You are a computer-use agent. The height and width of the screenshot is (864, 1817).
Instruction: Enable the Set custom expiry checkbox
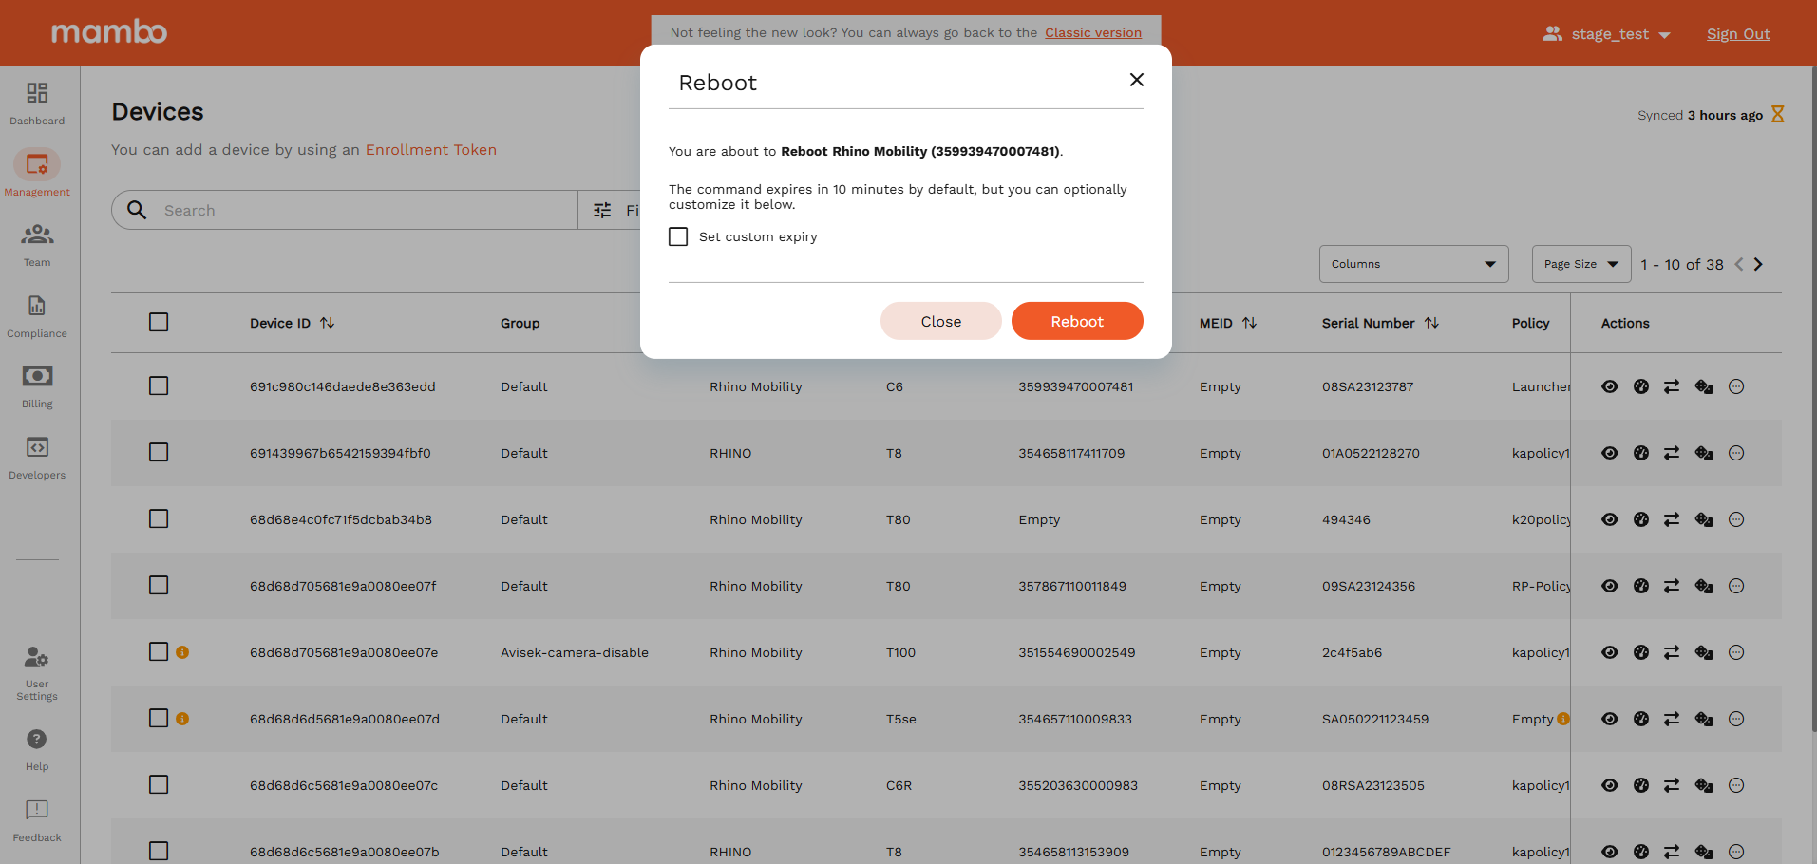pos(678,236)
